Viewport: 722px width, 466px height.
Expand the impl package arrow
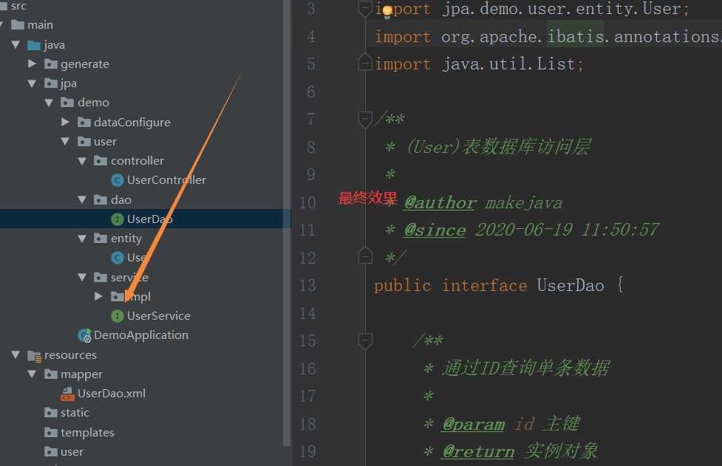[x=98, y=296]
